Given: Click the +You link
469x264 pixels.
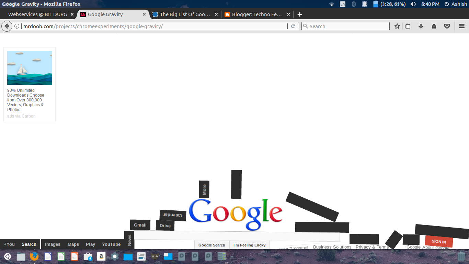Looking at the screenshot, I should (9, 244).
